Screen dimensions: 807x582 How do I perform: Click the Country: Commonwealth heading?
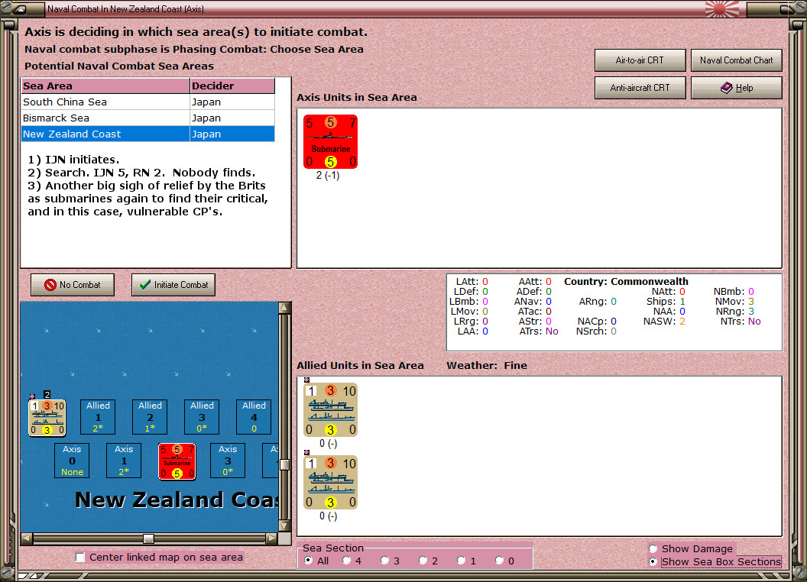[626, 282]
